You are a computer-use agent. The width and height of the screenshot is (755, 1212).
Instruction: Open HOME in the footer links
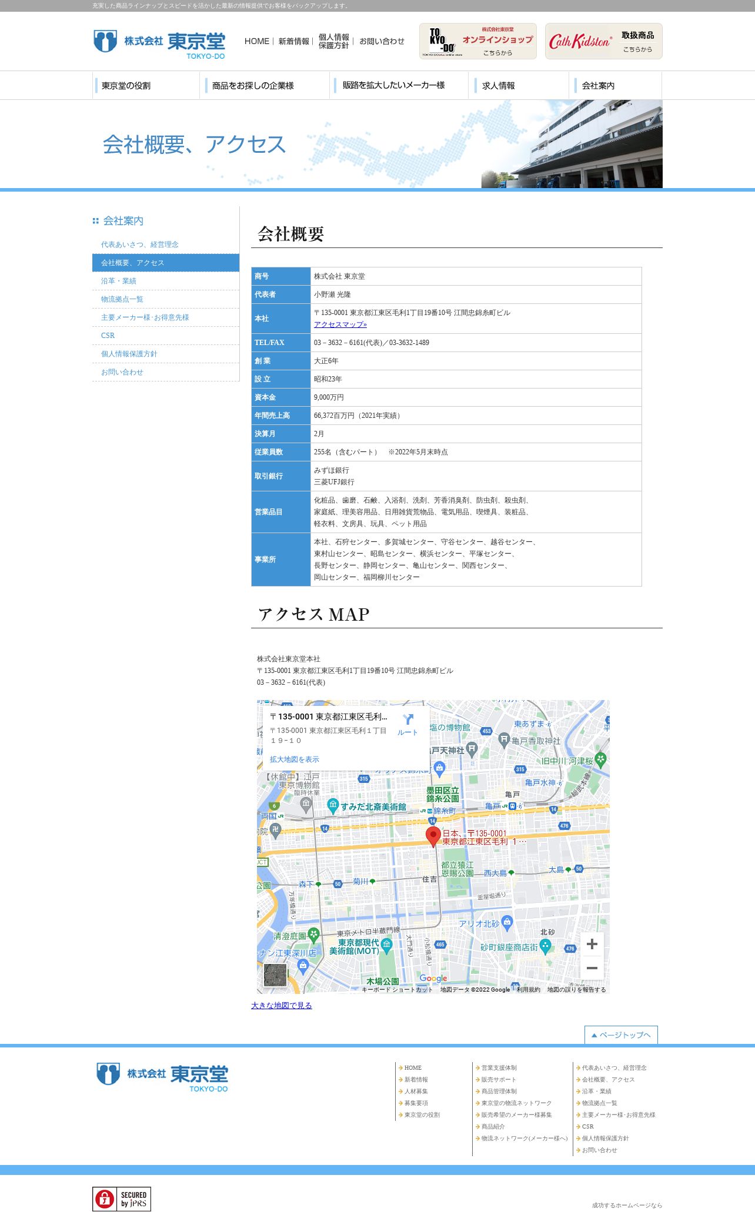[x=413, y=1068]
